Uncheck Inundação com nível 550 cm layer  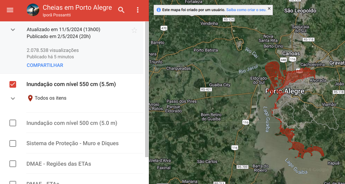13,84
